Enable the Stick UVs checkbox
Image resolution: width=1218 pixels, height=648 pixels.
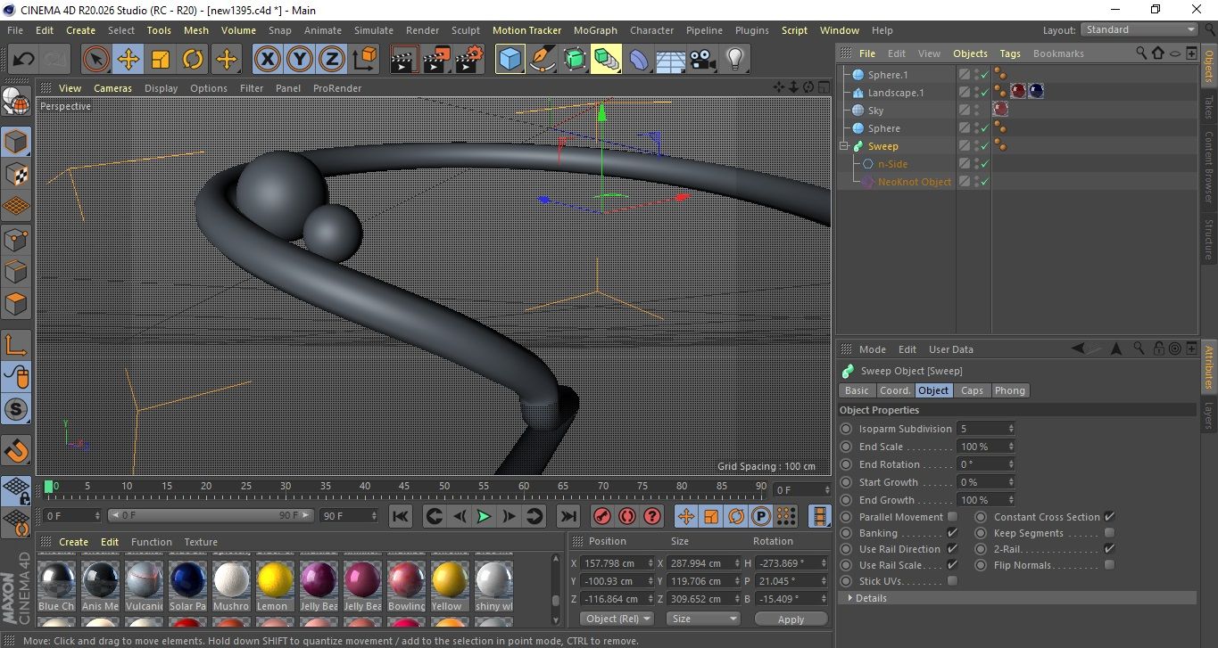tap(952, 581)
